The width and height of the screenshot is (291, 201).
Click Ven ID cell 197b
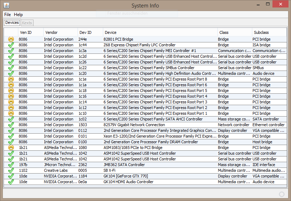tap(31, 165)
